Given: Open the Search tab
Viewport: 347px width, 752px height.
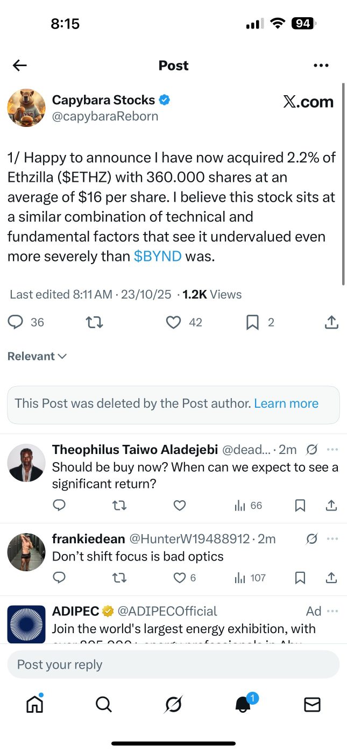Looking at the screenshot, I should pos(103,704).
